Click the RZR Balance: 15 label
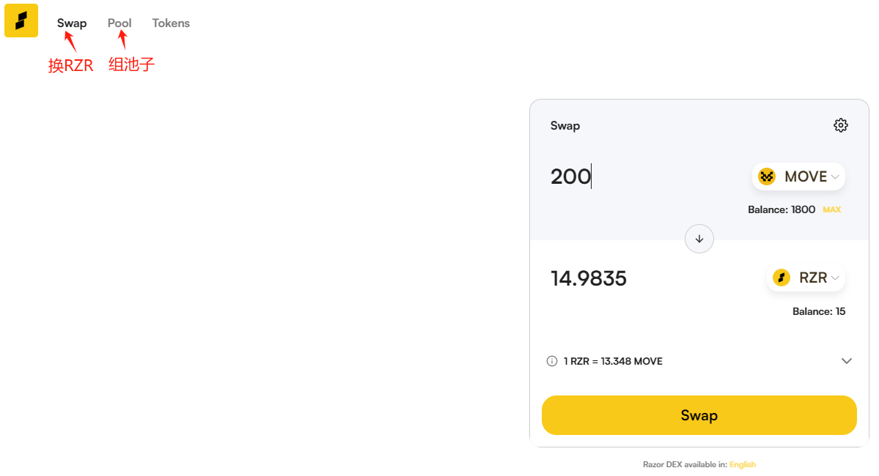 click(x=818, y=311)
